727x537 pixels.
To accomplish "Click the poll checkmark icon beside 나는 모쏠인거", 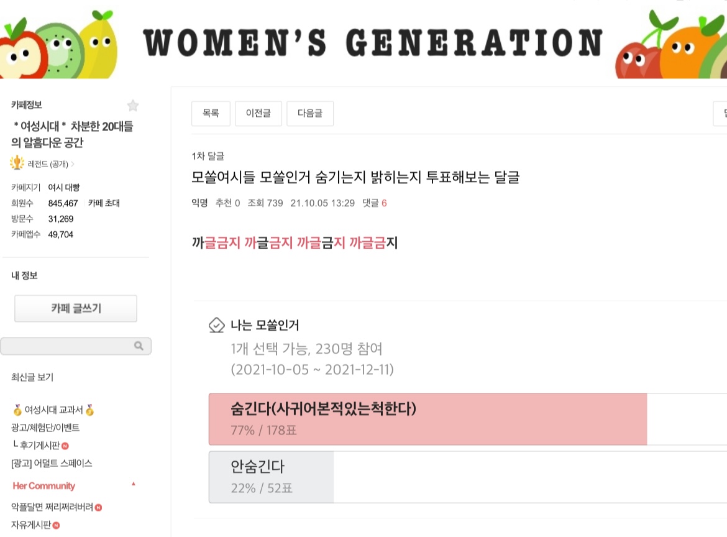I will coord(216,325).
